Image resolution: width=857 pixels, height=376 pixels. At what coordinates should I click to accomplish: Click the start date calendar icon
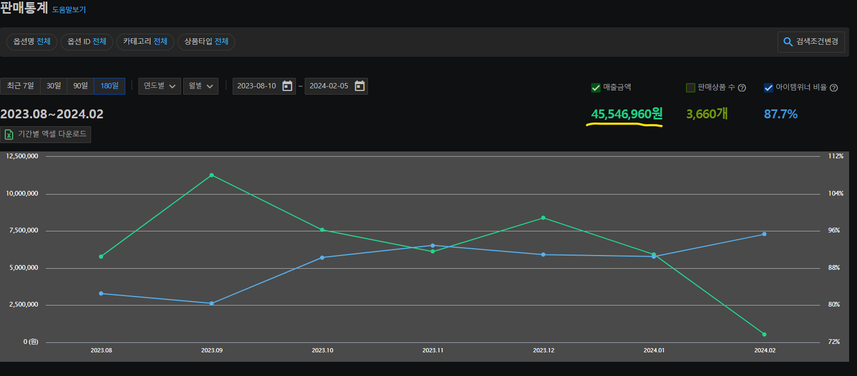coord(287,86)
